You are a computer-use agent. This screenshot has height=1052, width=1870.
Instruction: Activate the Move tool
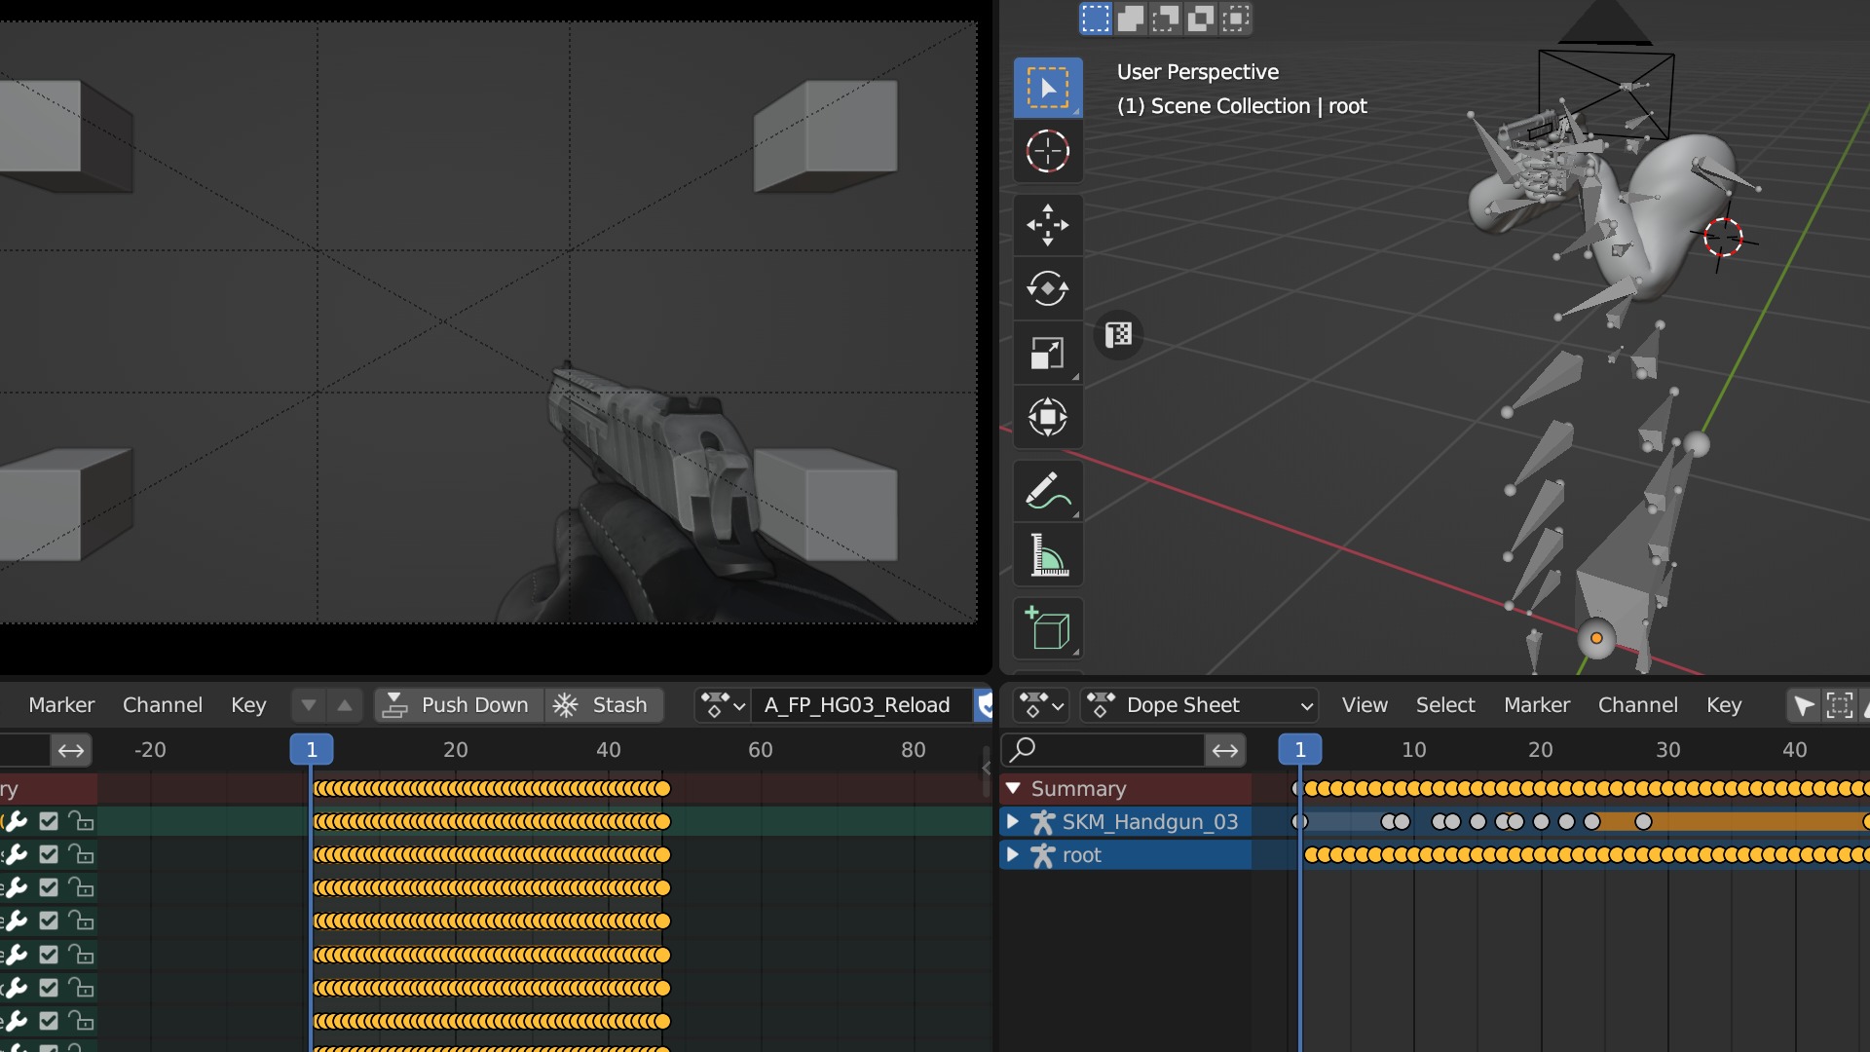(x=1048, y=224)
